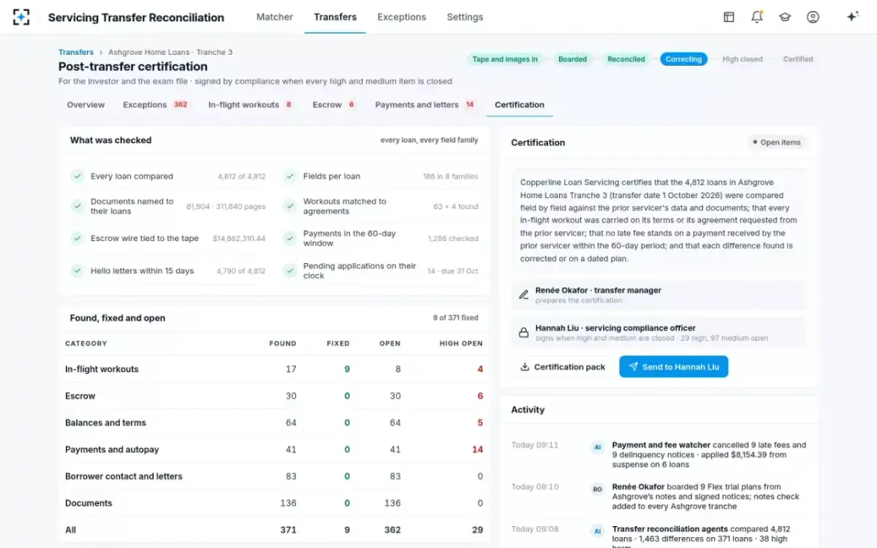The image size is (877, 548).
Task: Download the Certification pack
Action: [563, 367]
